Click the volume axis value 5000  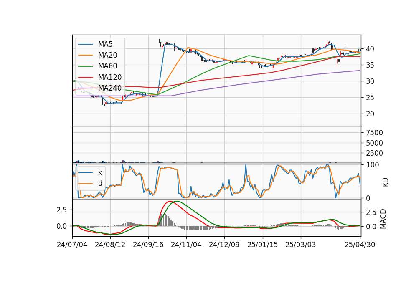[374, 143]
